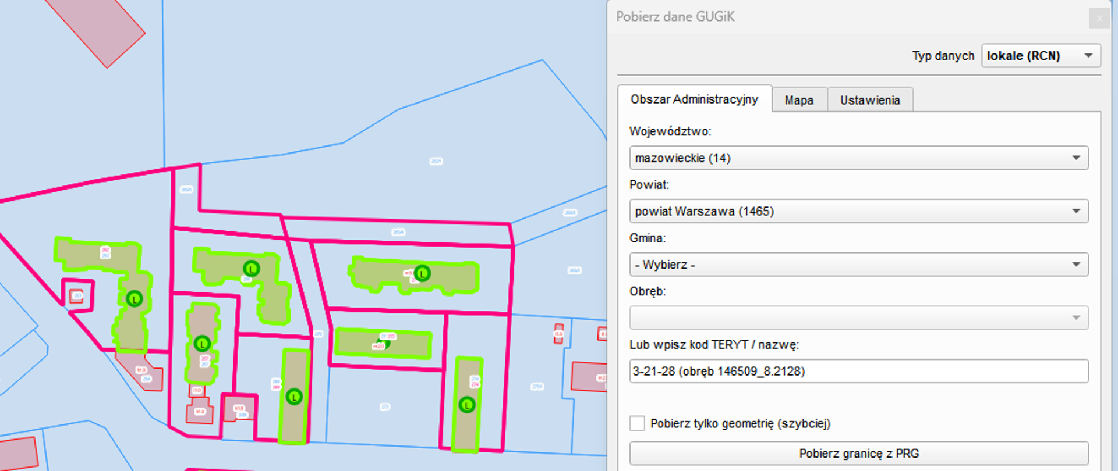Close the Pobierz dane GUGiK panel

click(1099, 18)
